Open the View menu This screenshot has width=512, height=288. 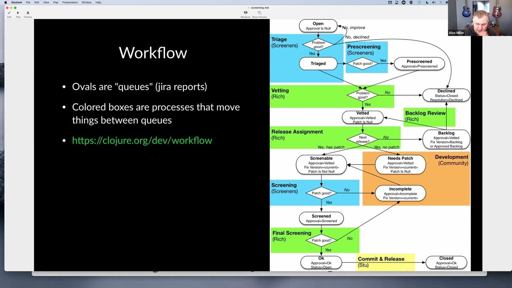(x=46, y=2)
